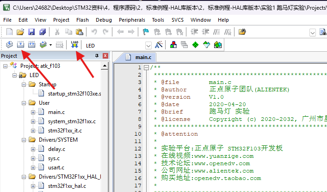Navigate forwards with the right arrow icon
The height and width of the screenshot is (192, 327).
(131, 32)
